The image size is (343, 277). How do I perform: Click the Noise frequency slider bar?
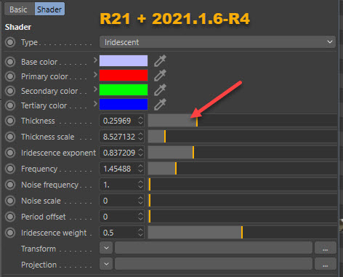click(243, 185)
